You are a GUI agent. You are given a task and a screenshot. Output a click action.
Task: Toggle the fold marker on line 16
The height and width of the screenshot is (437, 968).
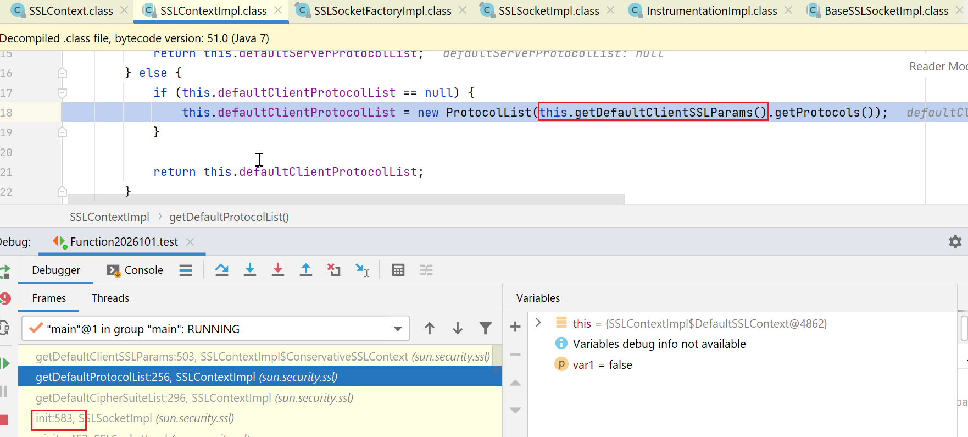tap(62, 73)
